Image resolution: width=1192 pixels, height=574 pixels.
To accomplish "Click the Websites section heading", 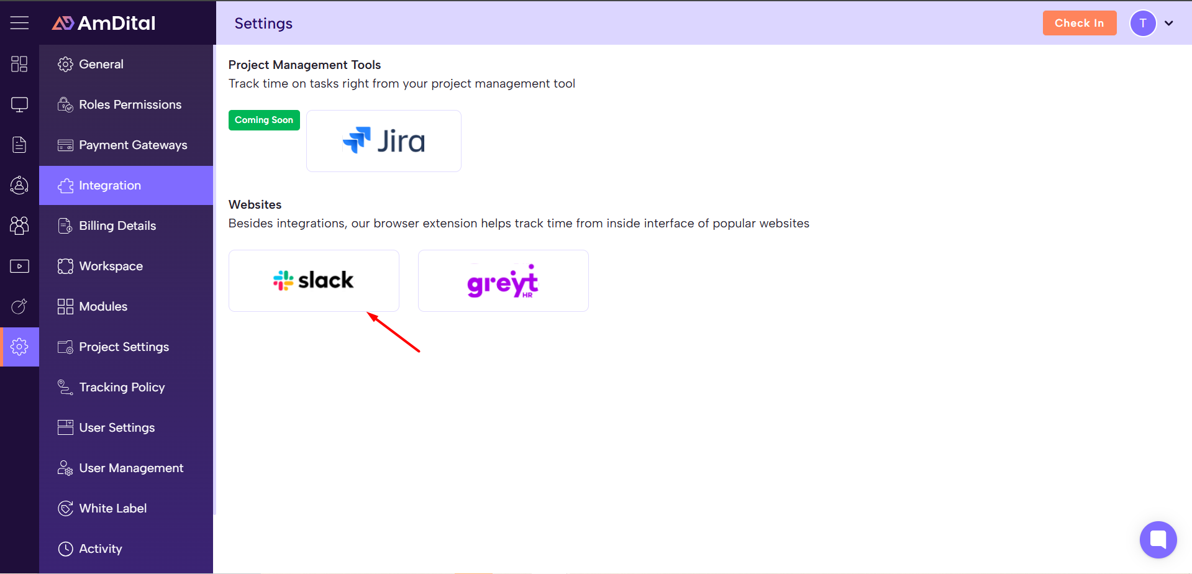I will 255,204.
